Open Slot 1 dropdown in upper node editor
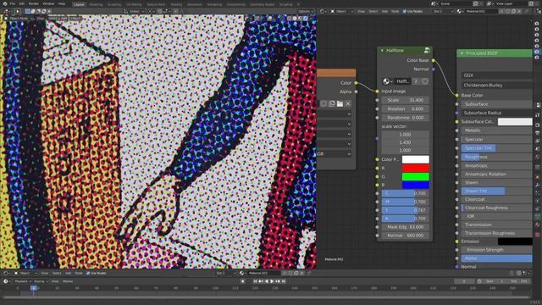 (442, 11)
